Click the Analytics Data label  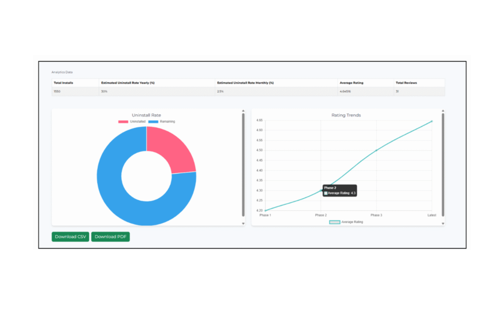point(62,72)
